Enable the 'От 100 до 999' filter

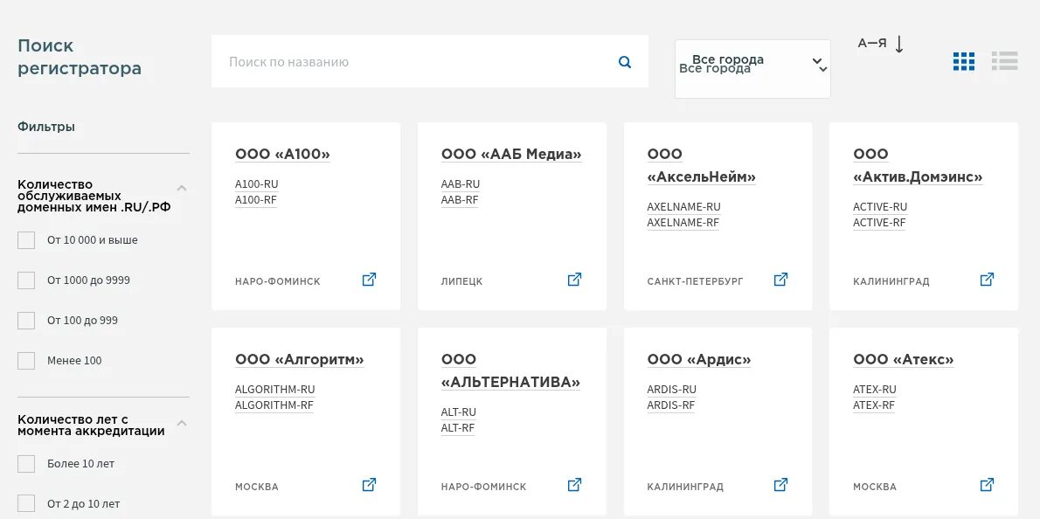[26, 321]
